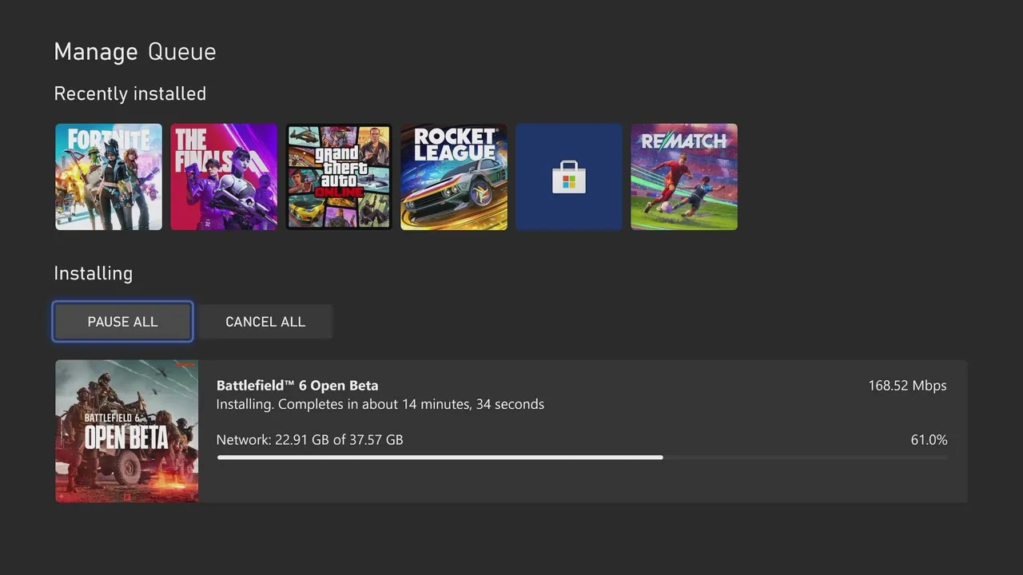Open the Fortnite game tile
This screenshot has height=575, width=1023.
pos(109,176)
